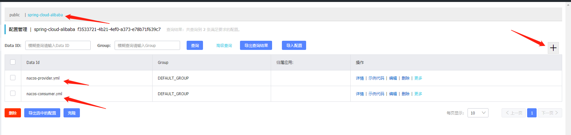This screenshot has width=571, height=135.
Task: Open the page size dropdown showing 10
Action: click(478, 113)
